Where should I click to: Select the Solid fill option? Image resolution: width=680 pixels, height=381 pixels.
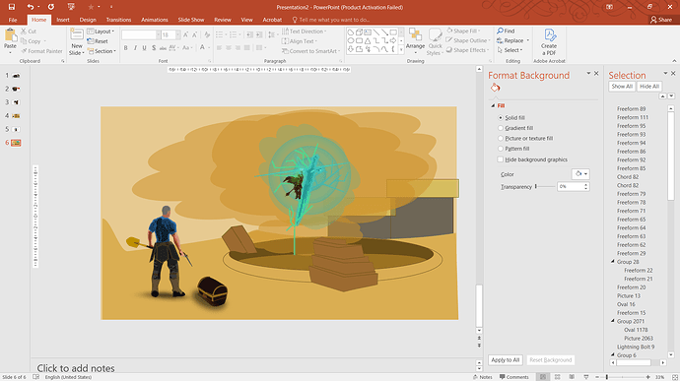[x=501, y=117]
